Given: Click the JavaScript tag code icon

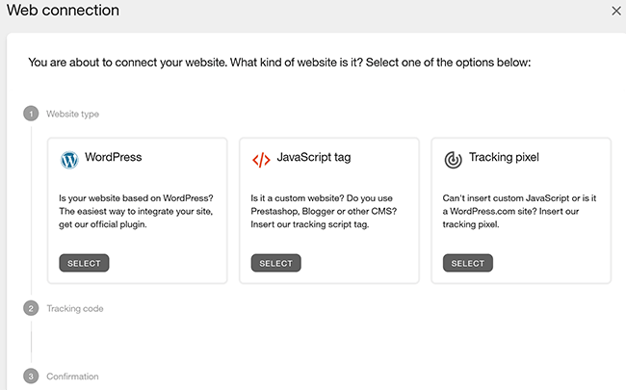Looking at the screenshot, I should point(261,160).
